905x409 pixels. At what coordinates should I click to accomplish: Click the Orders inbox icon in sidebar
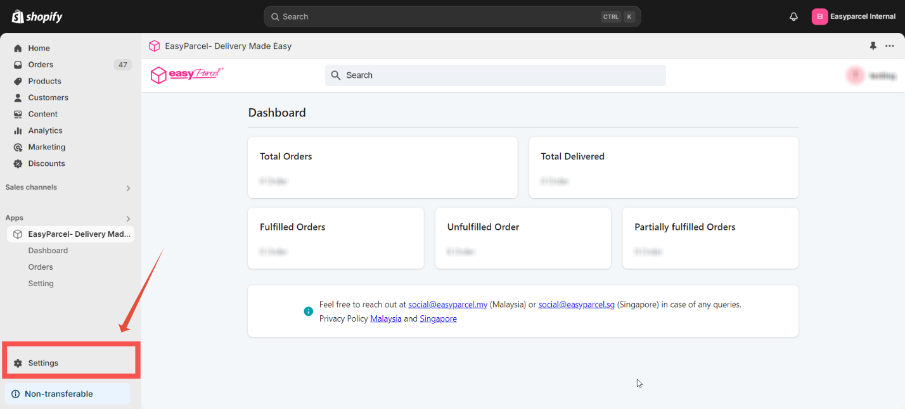click(18, 65)
